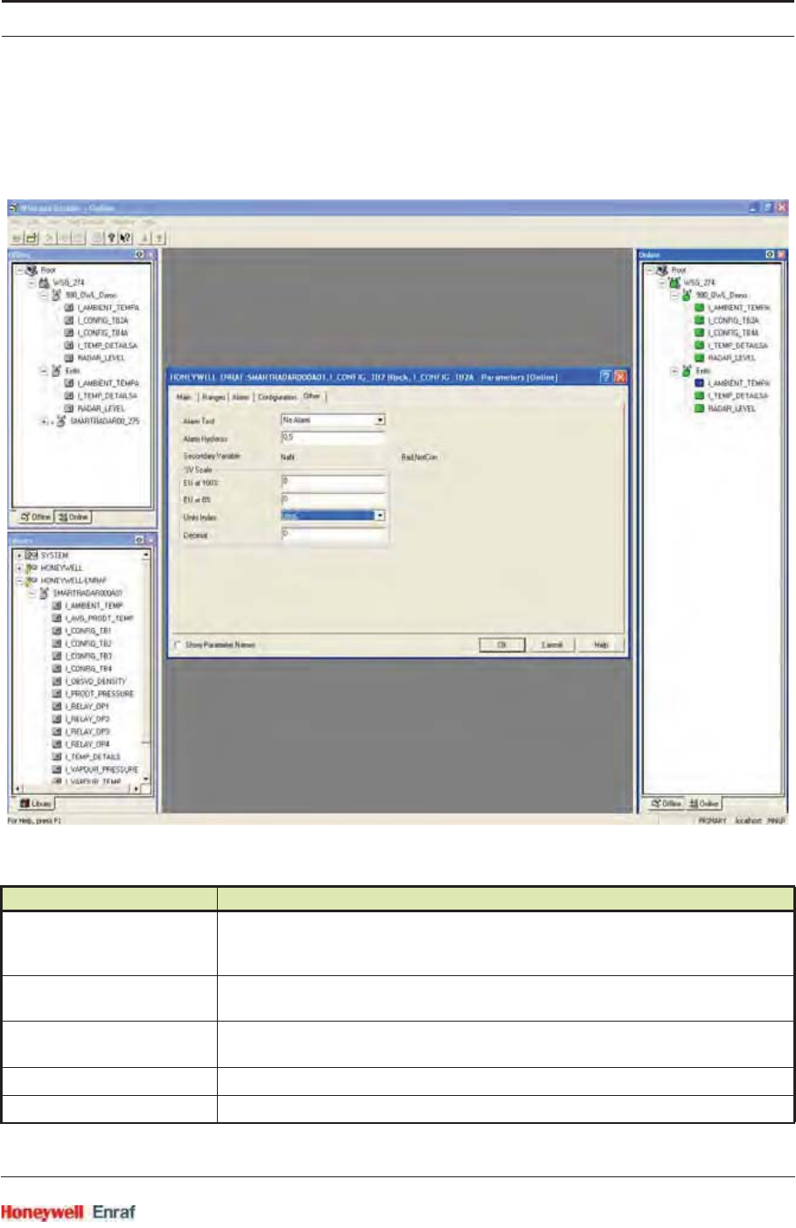Viewport: 796px width, 1228px height.
Task: Select I_CONFIG_TB4A in right panel tree
Action: 732,333
